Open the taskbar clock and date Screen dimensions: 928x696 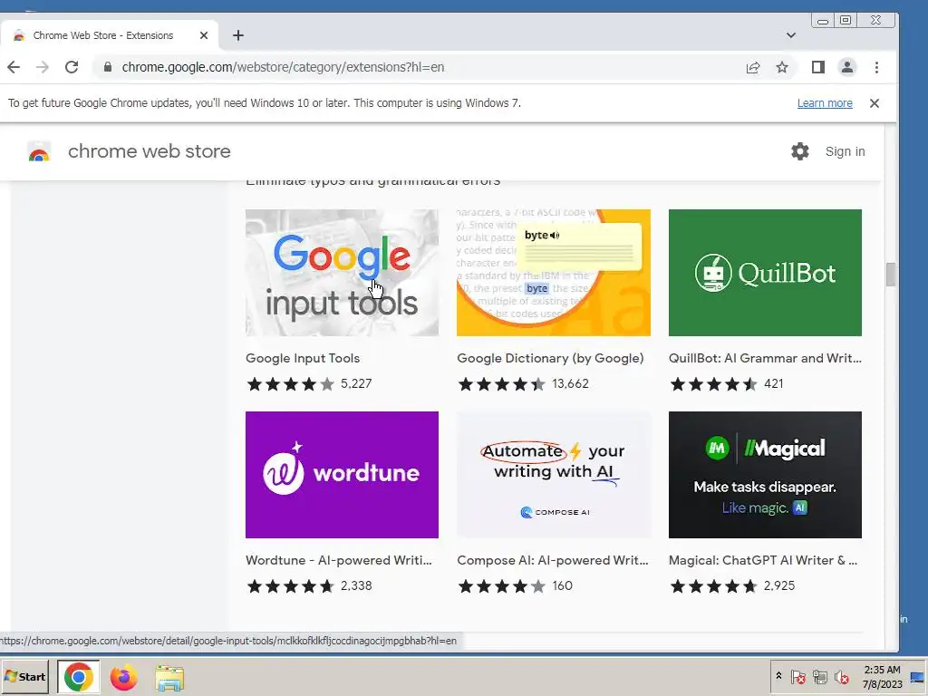[882, 676]
